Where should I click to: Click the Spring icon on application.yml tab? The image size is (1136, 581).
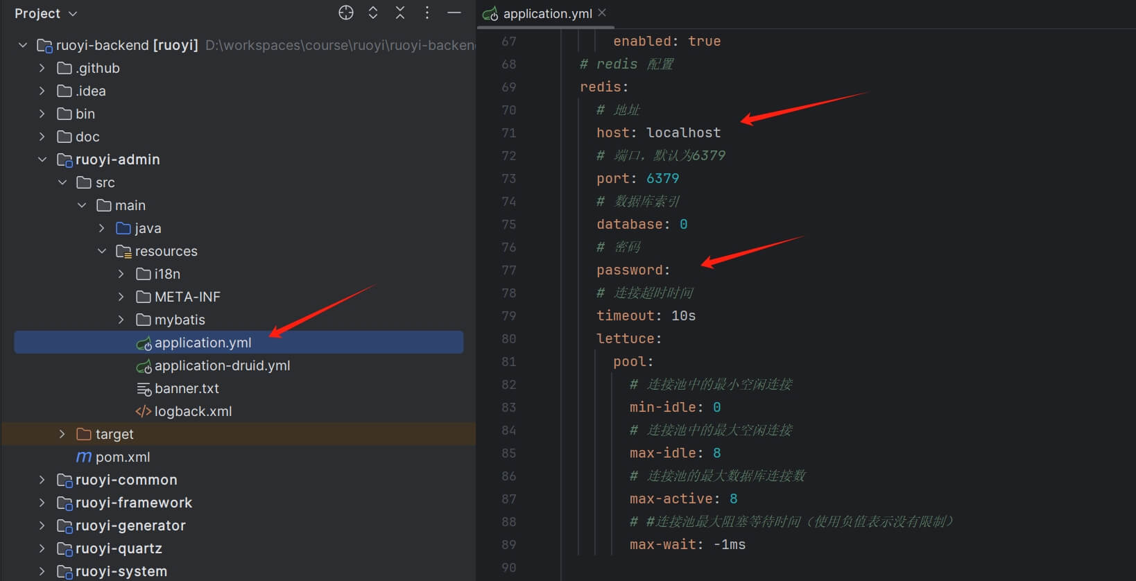(490, 13)
